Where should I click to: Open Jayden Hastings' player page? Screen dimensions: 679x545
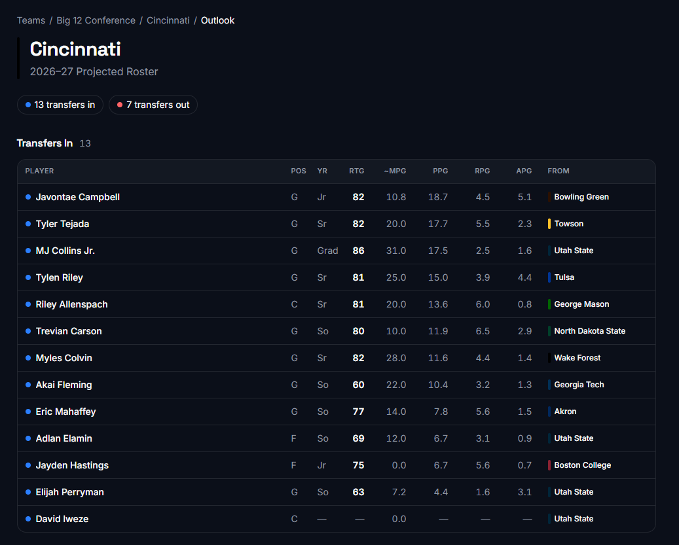click(x=72, y=465)
